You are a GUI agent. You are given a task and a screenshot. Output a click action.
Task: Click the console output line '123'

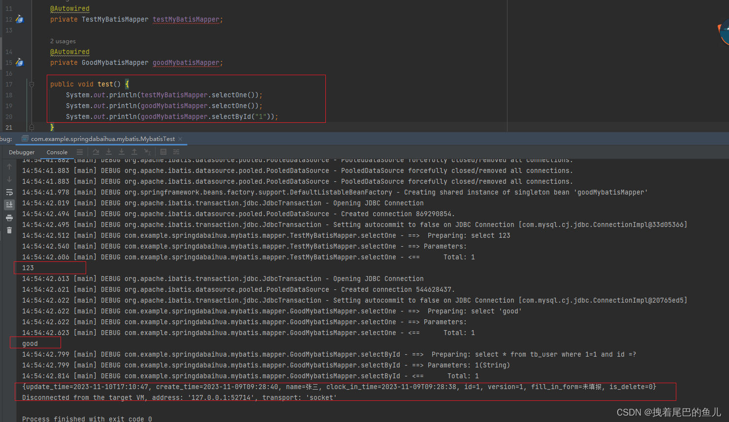(x=28, y=268)
